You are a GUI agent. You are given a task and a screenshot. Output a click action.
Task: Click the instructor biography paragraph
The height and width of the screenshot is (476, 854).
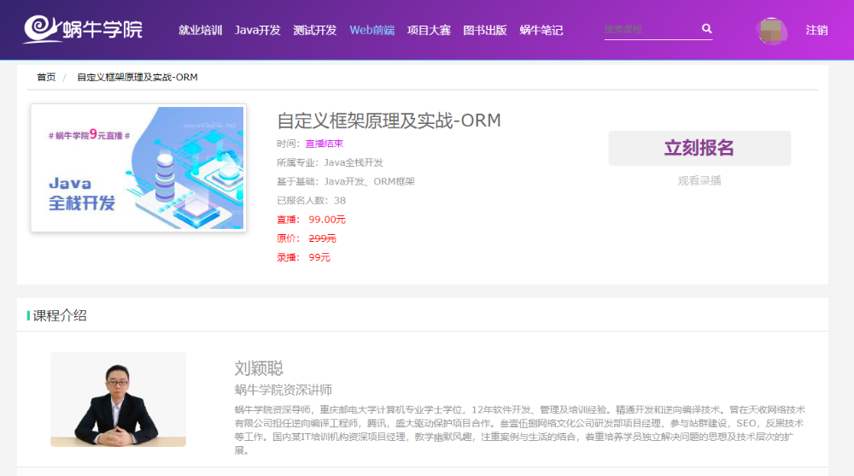coord(519,430)
